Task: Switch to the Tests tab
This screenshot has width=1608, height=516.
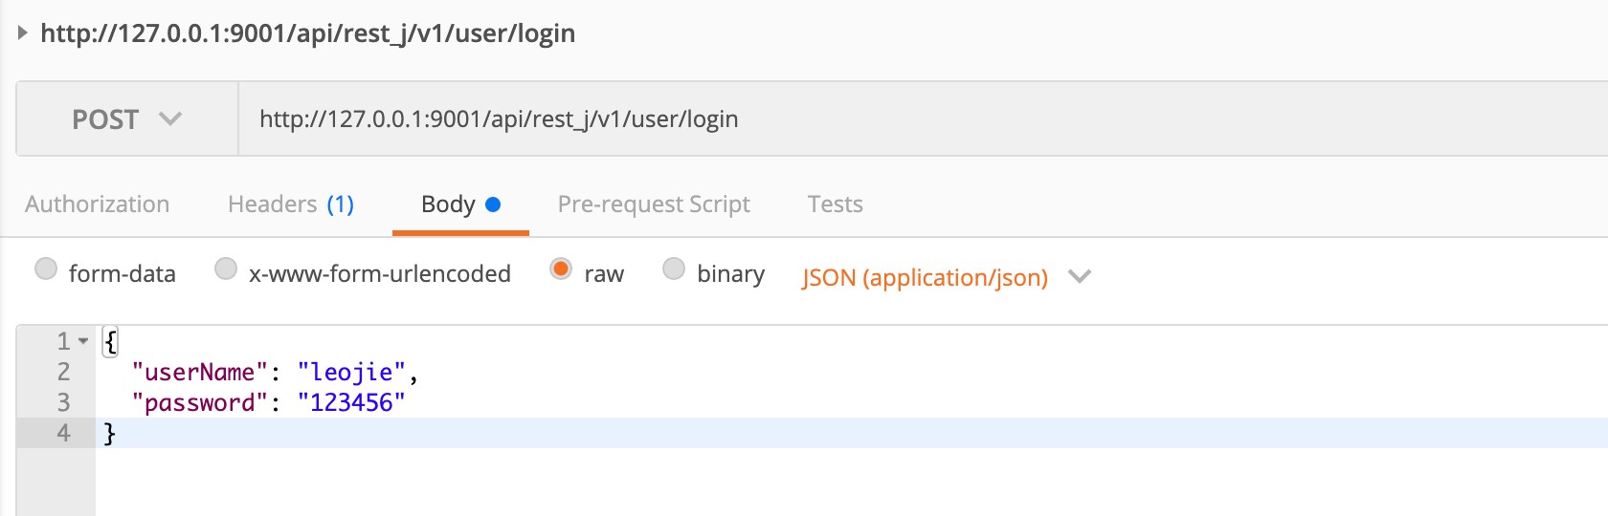Action: click(835, 204)
